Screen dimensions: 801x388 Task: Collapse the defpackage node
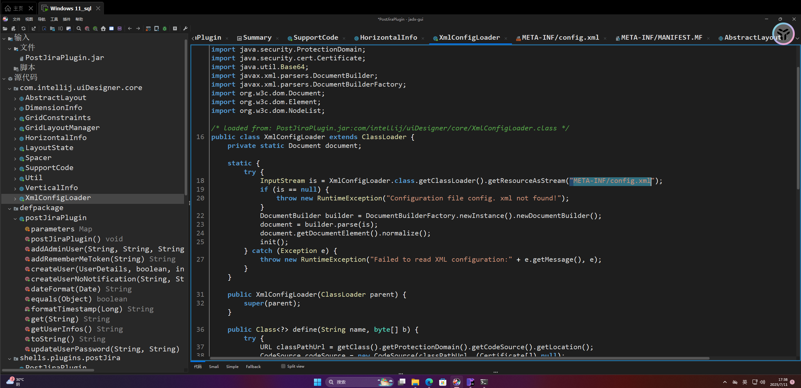(10, 209)
